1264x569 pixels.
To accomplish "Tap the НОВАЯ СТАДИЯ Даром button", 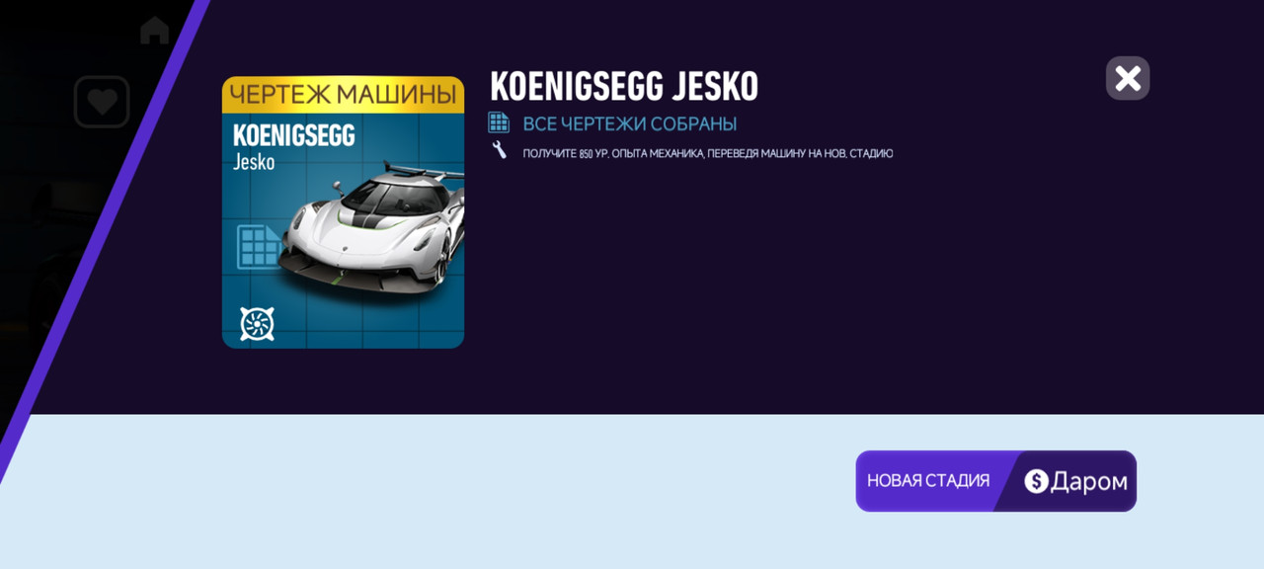I will tap(995, 481).
